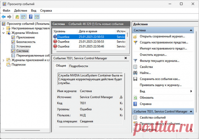This screenshot has height=139, width=199.
Task: Maximize the Просмотр событий window
Action: (x=181, y=4)
